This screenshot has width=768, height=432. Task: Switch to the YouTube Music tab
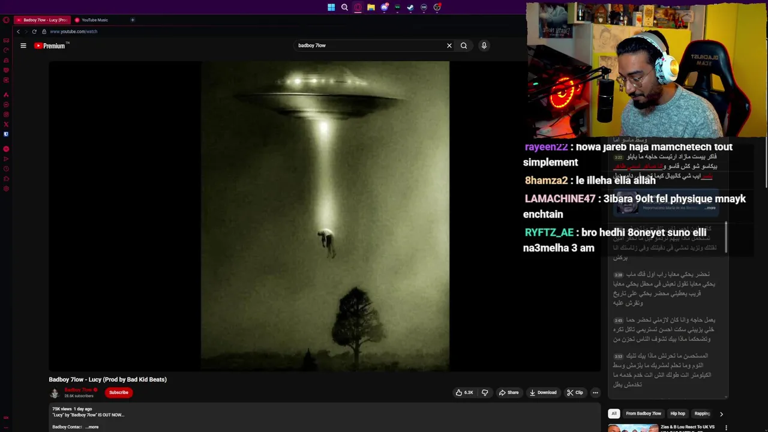pos(95,20)
